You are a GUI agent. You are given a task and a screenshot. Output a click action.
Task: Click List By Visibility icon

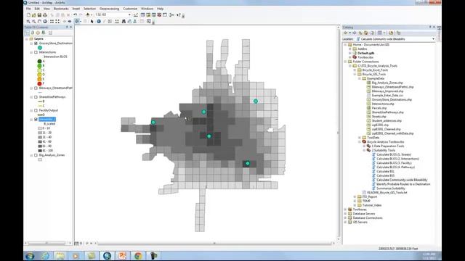[x=38, y=33]
